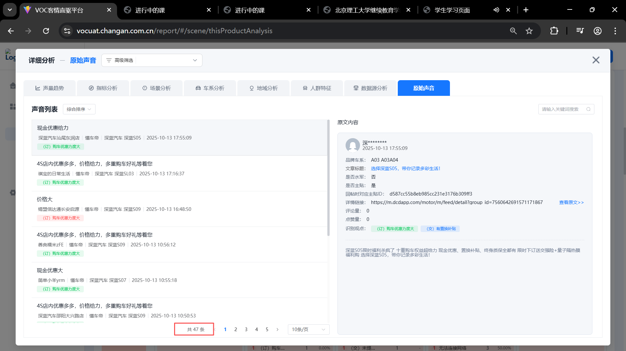Reload the page with refresh icon
Screen dimensions: 626x351
pos(46,31)
